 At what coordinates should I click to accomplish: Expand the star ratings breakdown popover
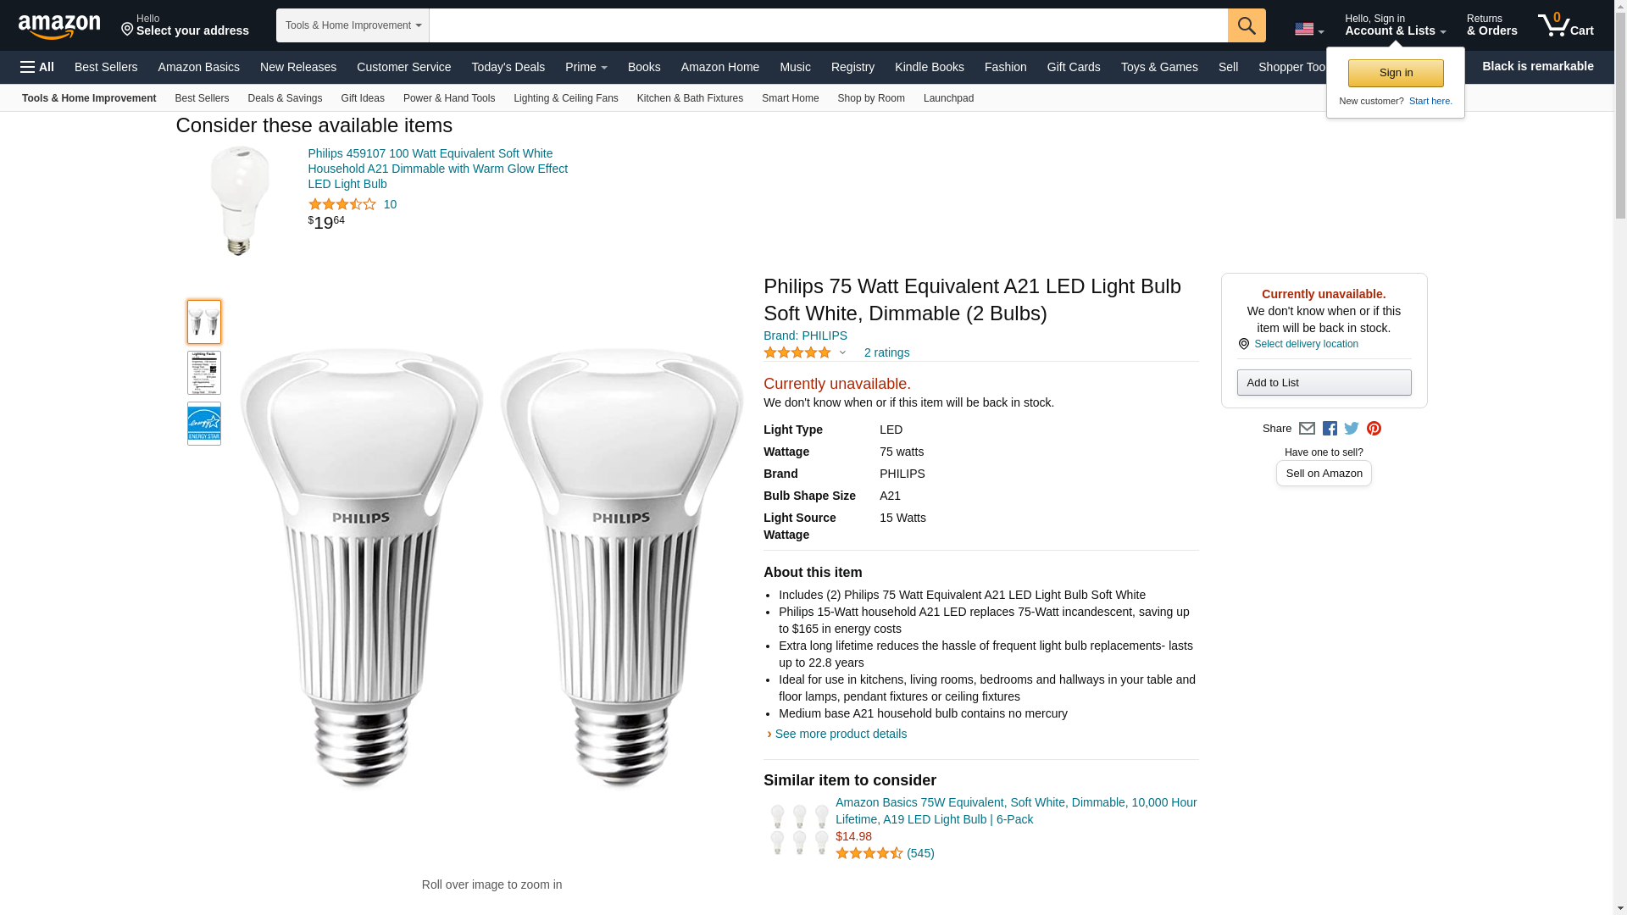pyautogui.click(x=841, y=352)
